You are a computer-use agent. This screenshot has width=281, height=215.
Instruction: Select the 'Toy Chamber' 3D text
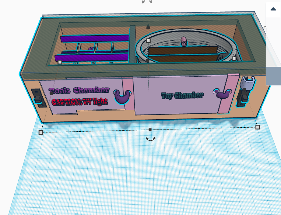[x=182, y=95]
